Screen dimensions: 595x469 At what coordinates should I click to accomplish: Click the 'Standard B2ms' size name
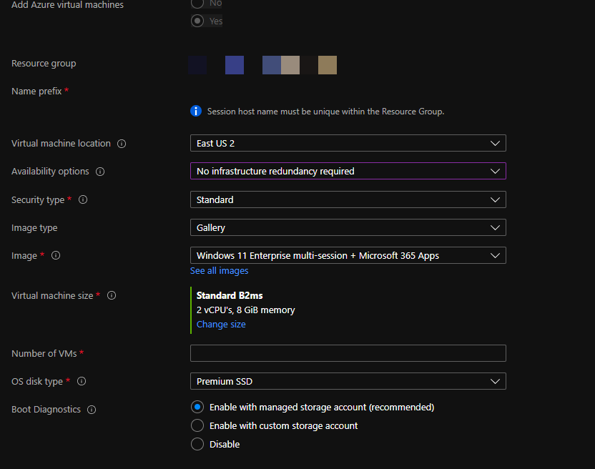(x=230, y=295)
